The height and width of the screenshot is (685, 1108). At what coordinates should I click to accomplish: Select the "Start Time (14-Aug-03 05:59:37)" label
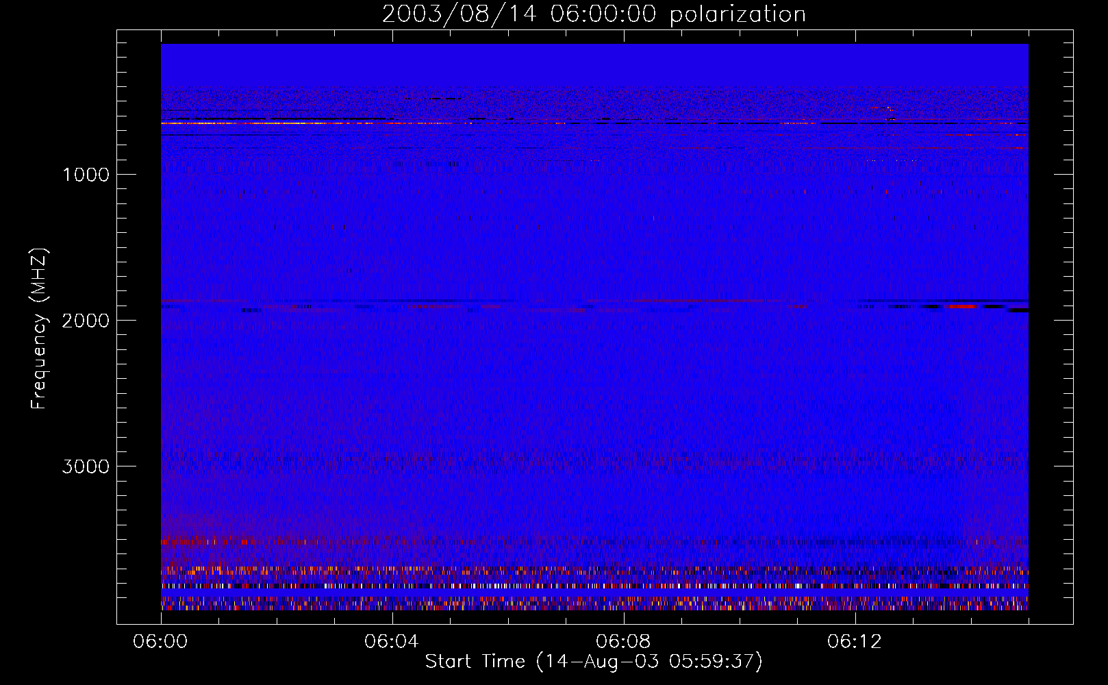[x=594, y=662]
